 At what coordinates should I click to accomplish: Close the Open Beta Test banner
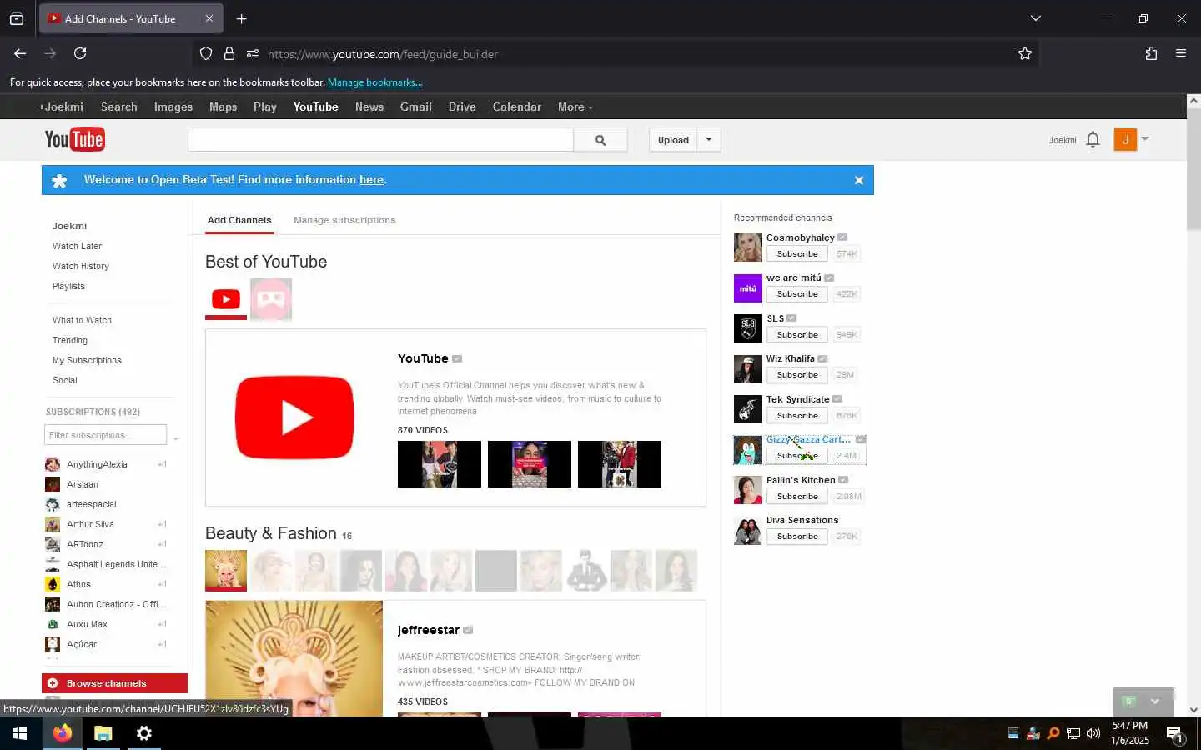click(858, 180)
